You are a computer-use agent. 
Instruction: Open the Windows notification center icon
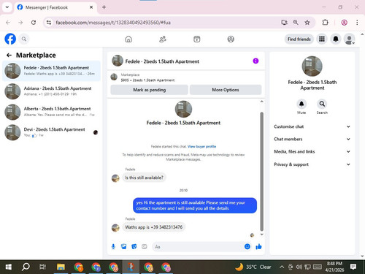pos(353,267)
